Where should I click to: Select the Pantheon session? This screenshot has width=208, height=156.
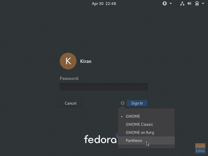tap(146, 141)
